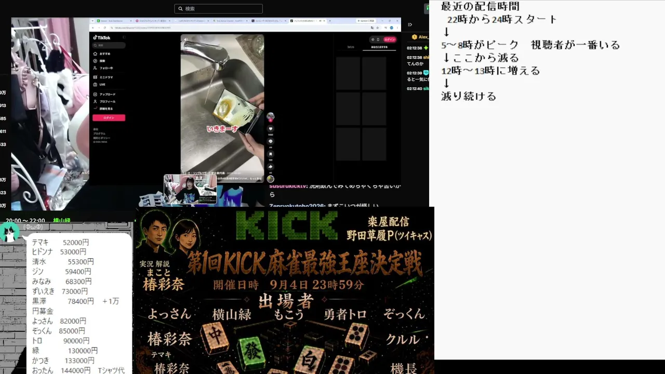The width and height of the screenshot is (665, 374).
Task: Share the TikTok video via arrow icon
Action: (270, 167)
